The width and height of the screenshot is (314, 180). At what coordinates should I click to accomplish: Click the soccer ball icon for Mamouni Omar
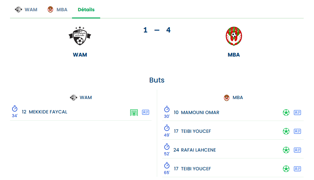point(286,112)
